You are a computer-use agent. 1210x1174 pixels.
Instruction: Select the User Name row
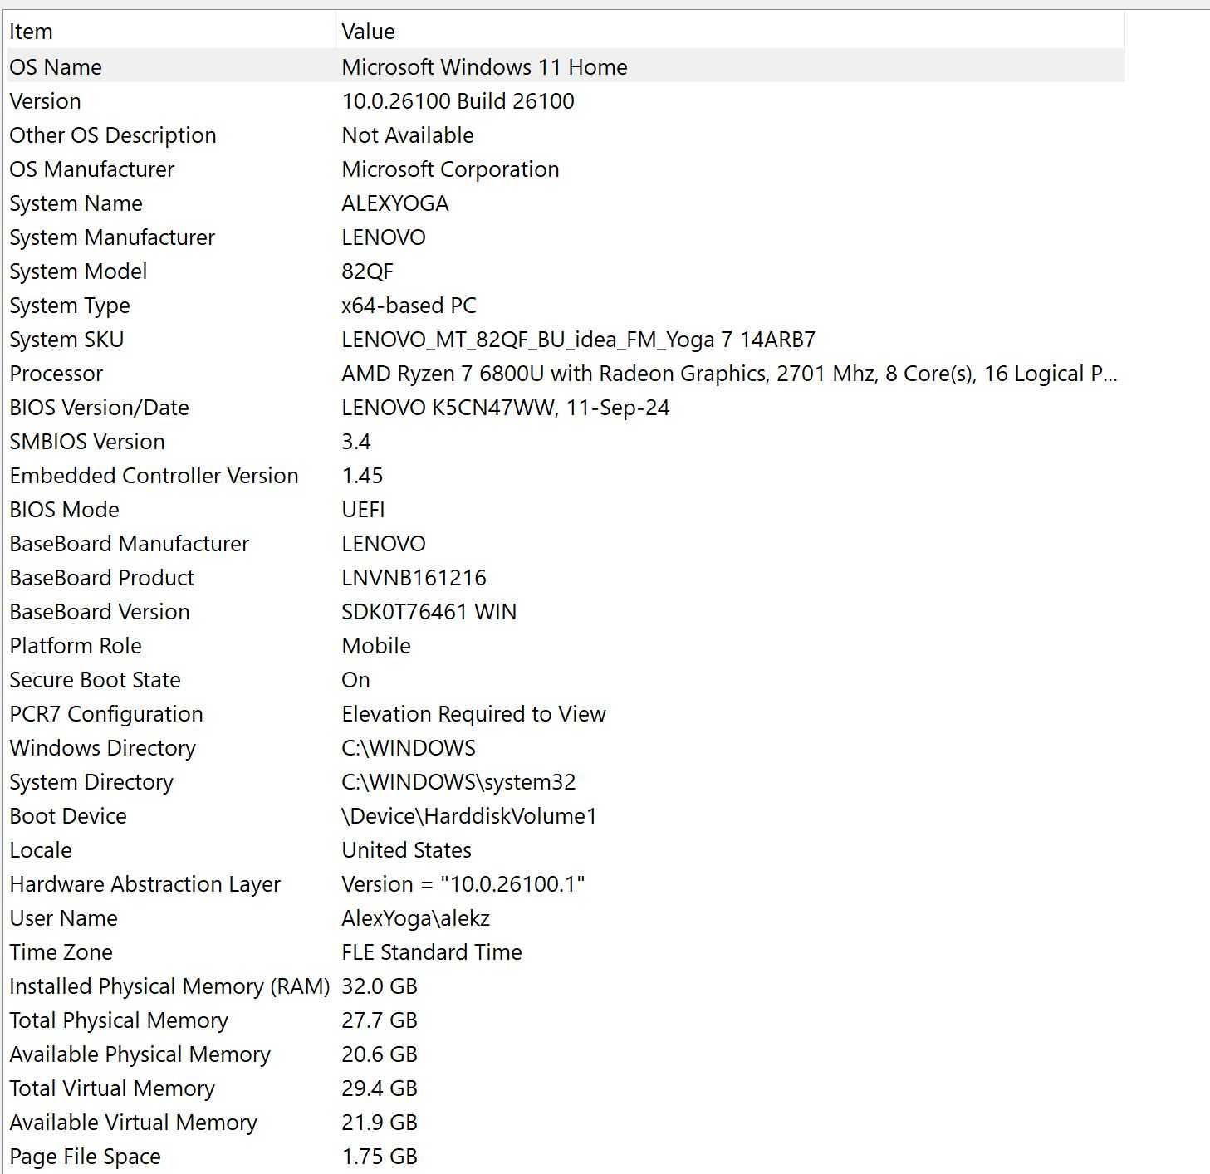tap(63, 917)
